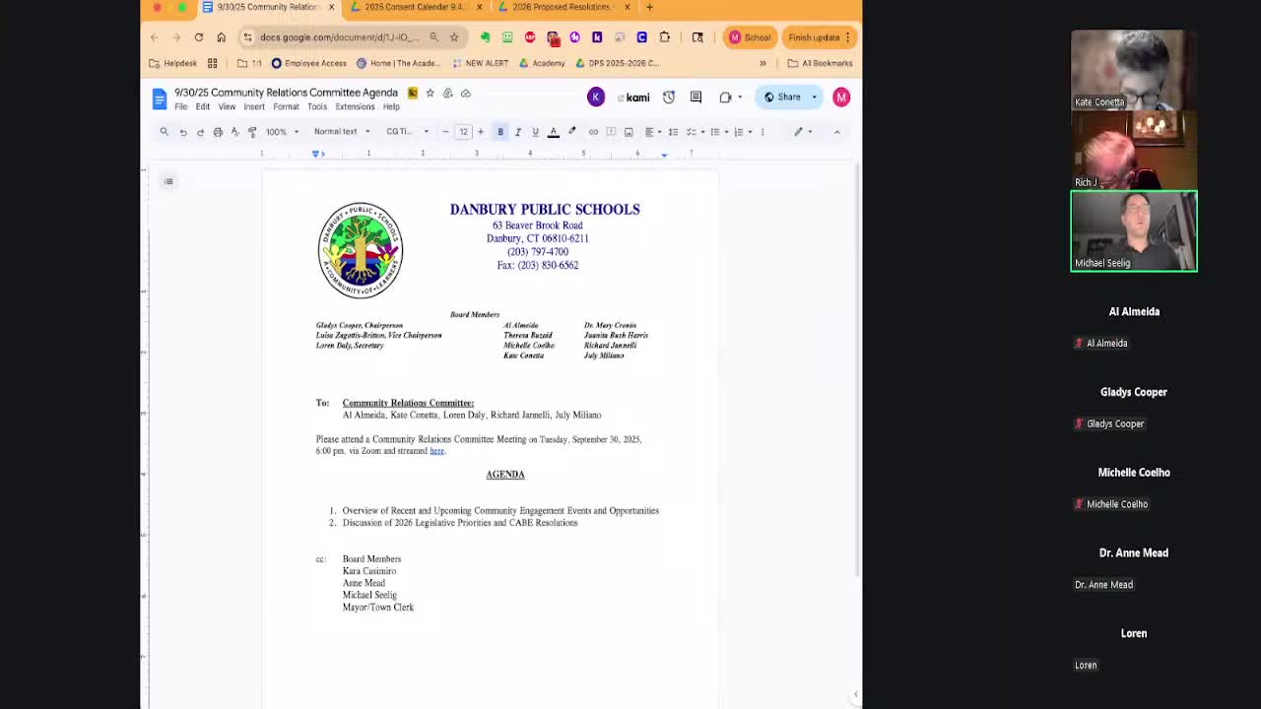Select the paint format roller tool
The width and height of the screenshot is (1261, 709).
pos(252,132)
